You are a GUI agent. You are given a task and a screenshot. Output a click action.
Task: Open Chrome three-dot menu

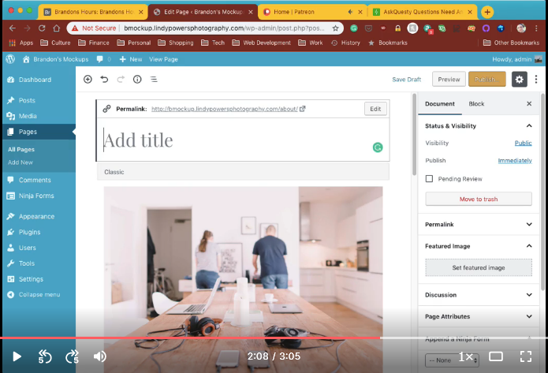click(x=536, y=28)
